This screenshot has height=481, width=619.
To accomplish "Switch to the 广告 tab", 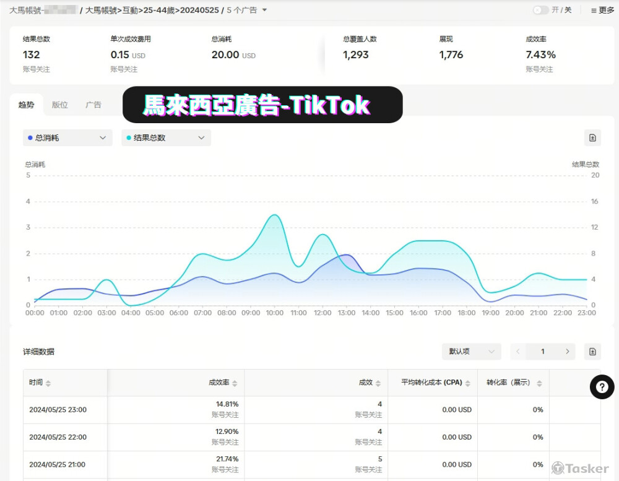I will (x=93, y=105).
